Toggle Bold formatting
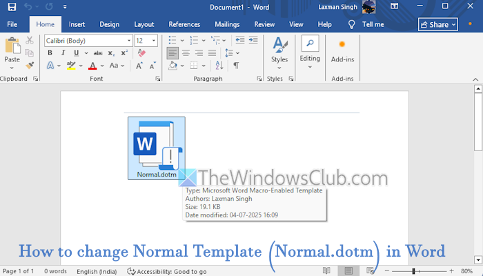This screenshot has height=276, width=483. (x=50, y=53)
